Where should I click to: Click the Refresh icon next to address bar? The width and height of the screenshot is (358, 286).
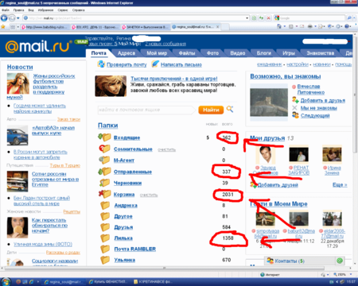click(x=261, y=18)
